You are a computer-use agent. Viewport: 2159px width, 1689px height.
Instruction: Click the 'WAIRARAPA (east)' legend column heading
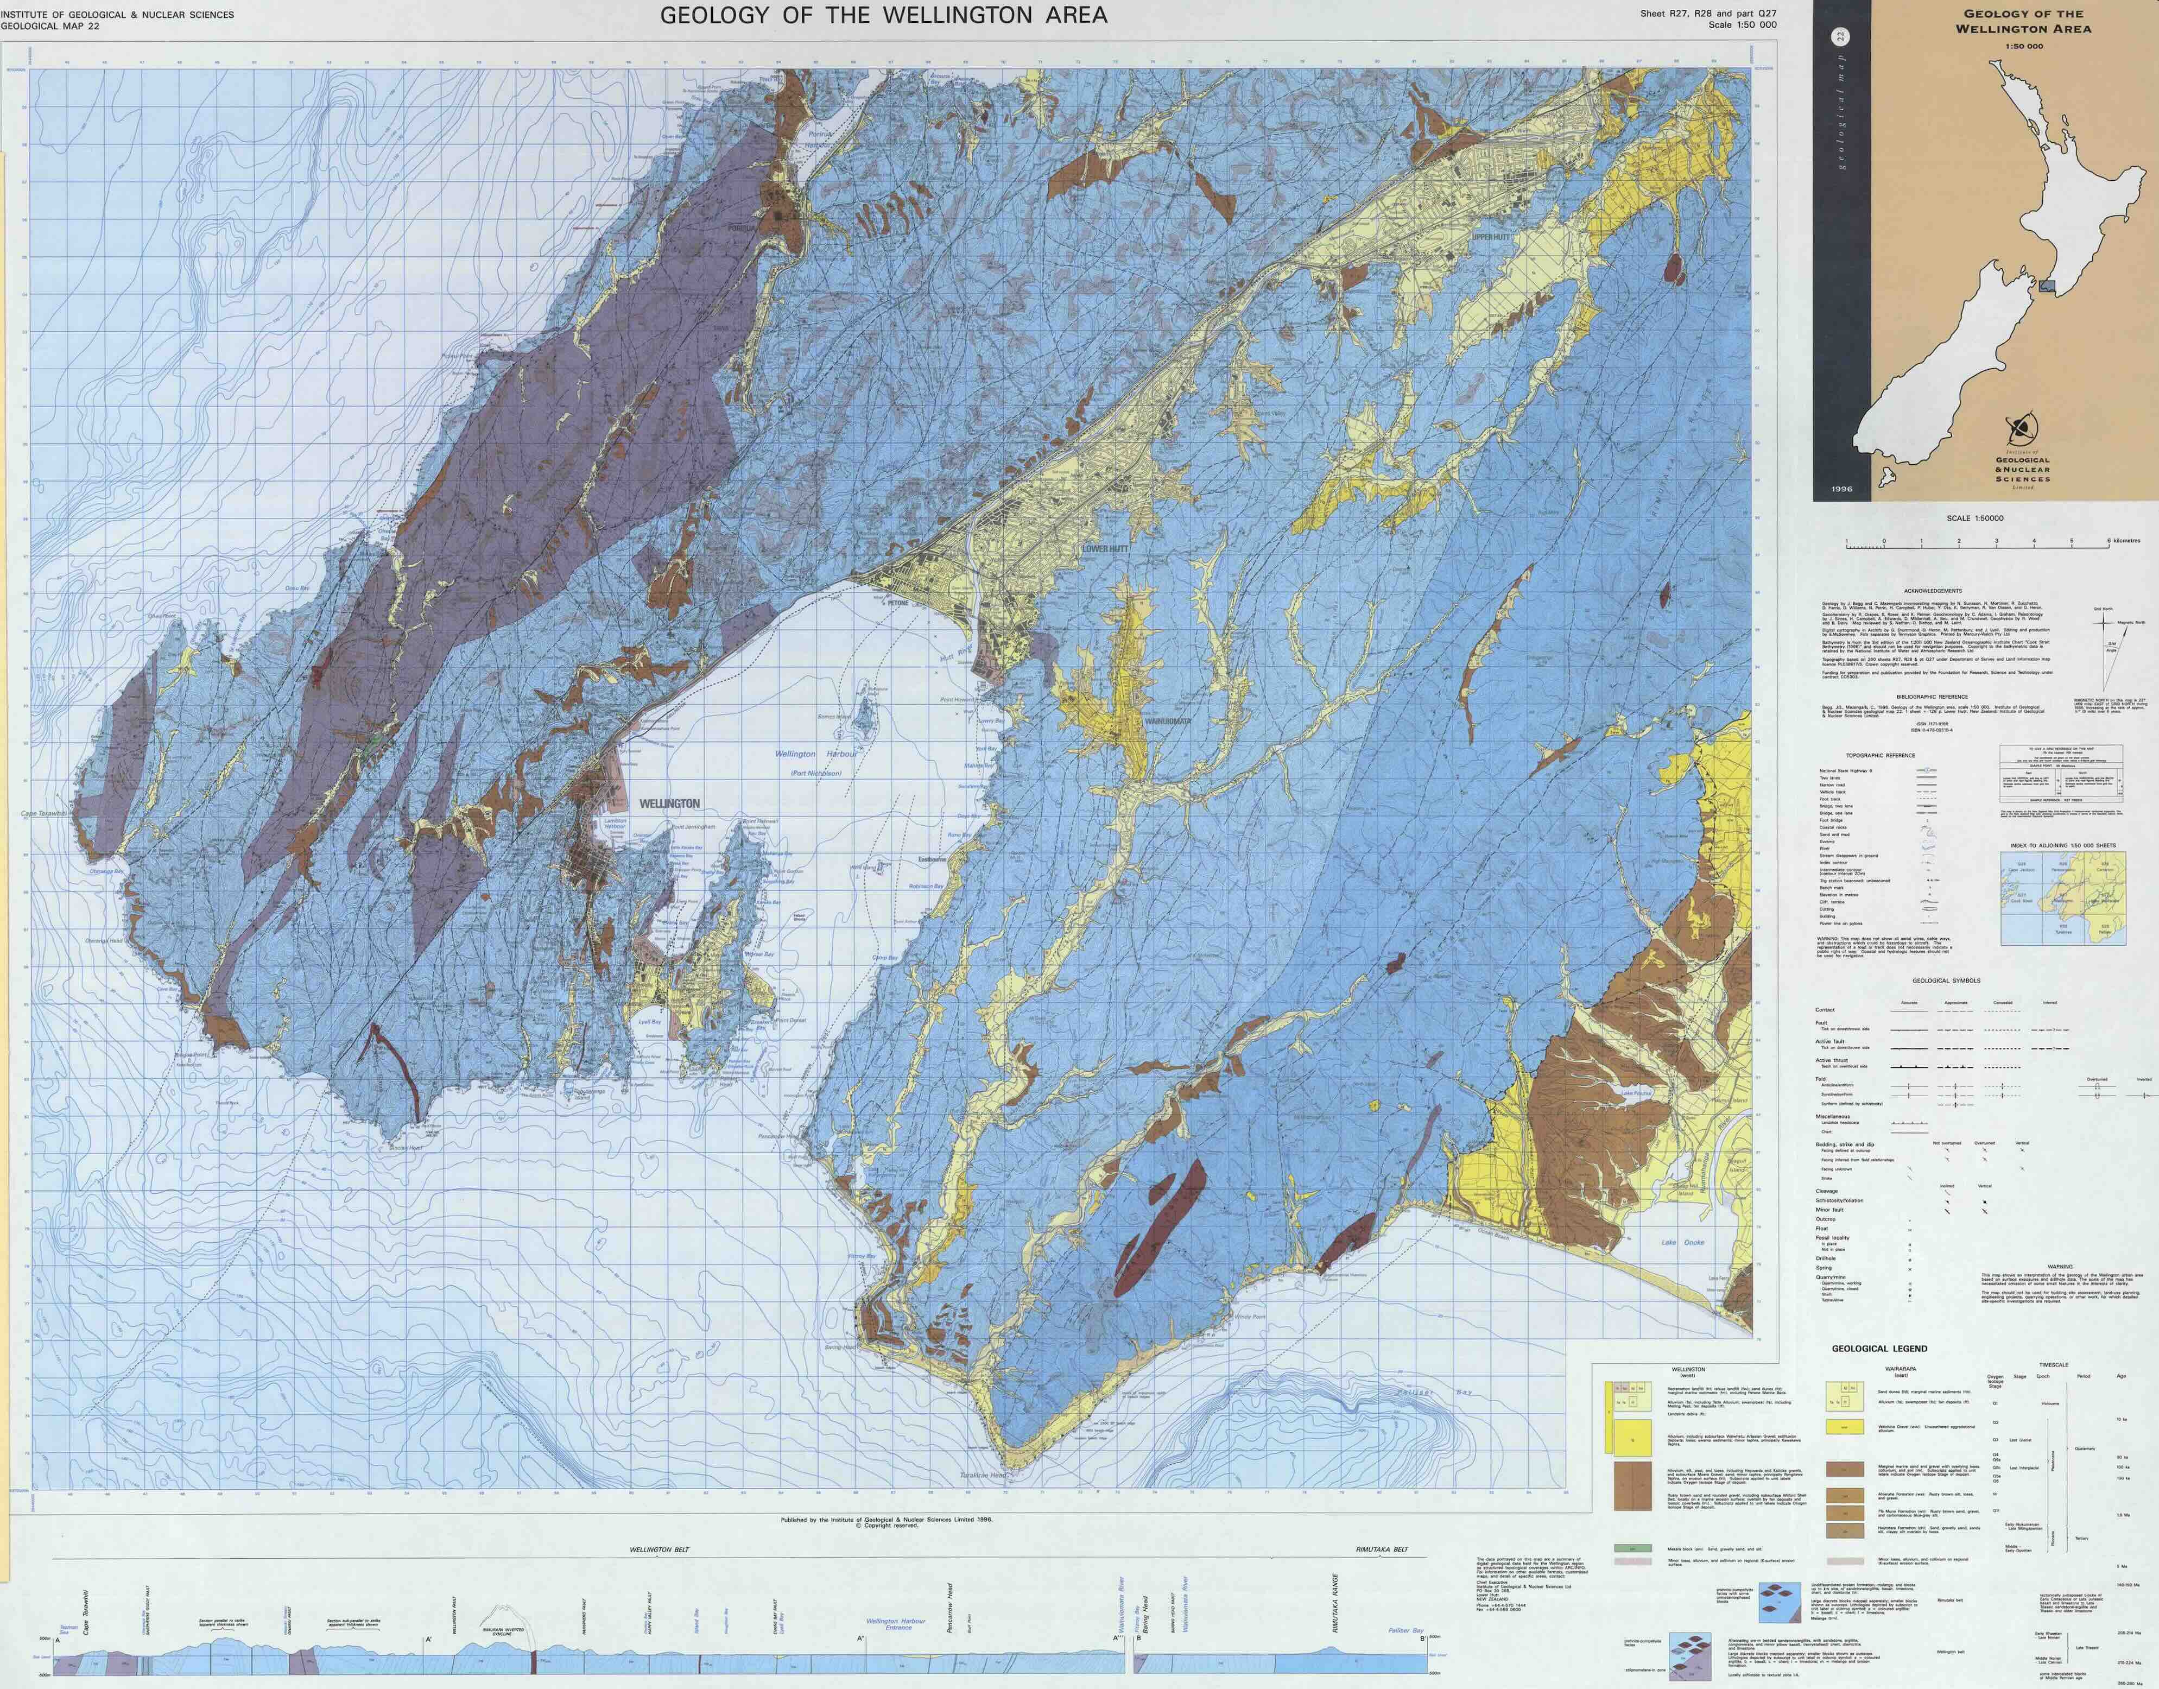coord(1901,1372)
